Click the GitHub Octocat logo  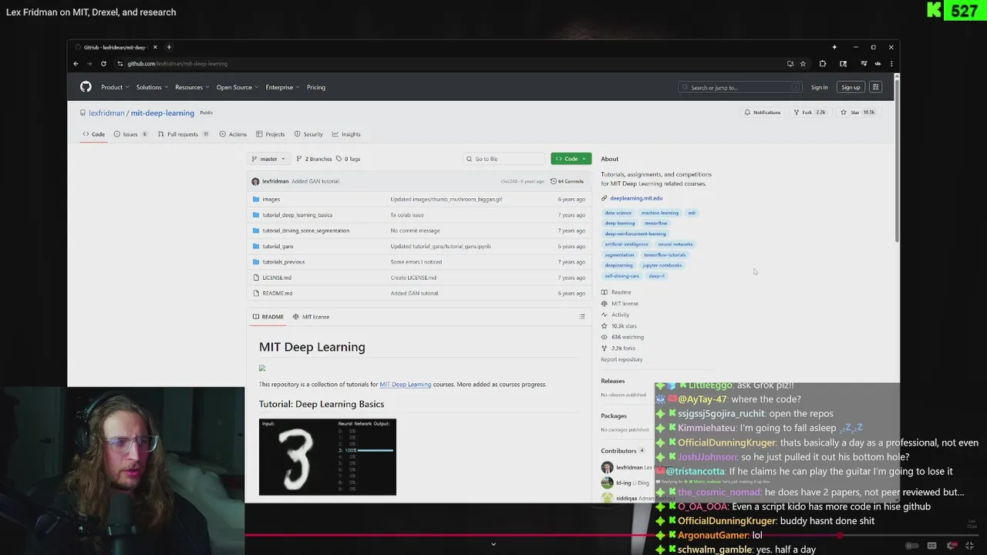tap(86, 87)
